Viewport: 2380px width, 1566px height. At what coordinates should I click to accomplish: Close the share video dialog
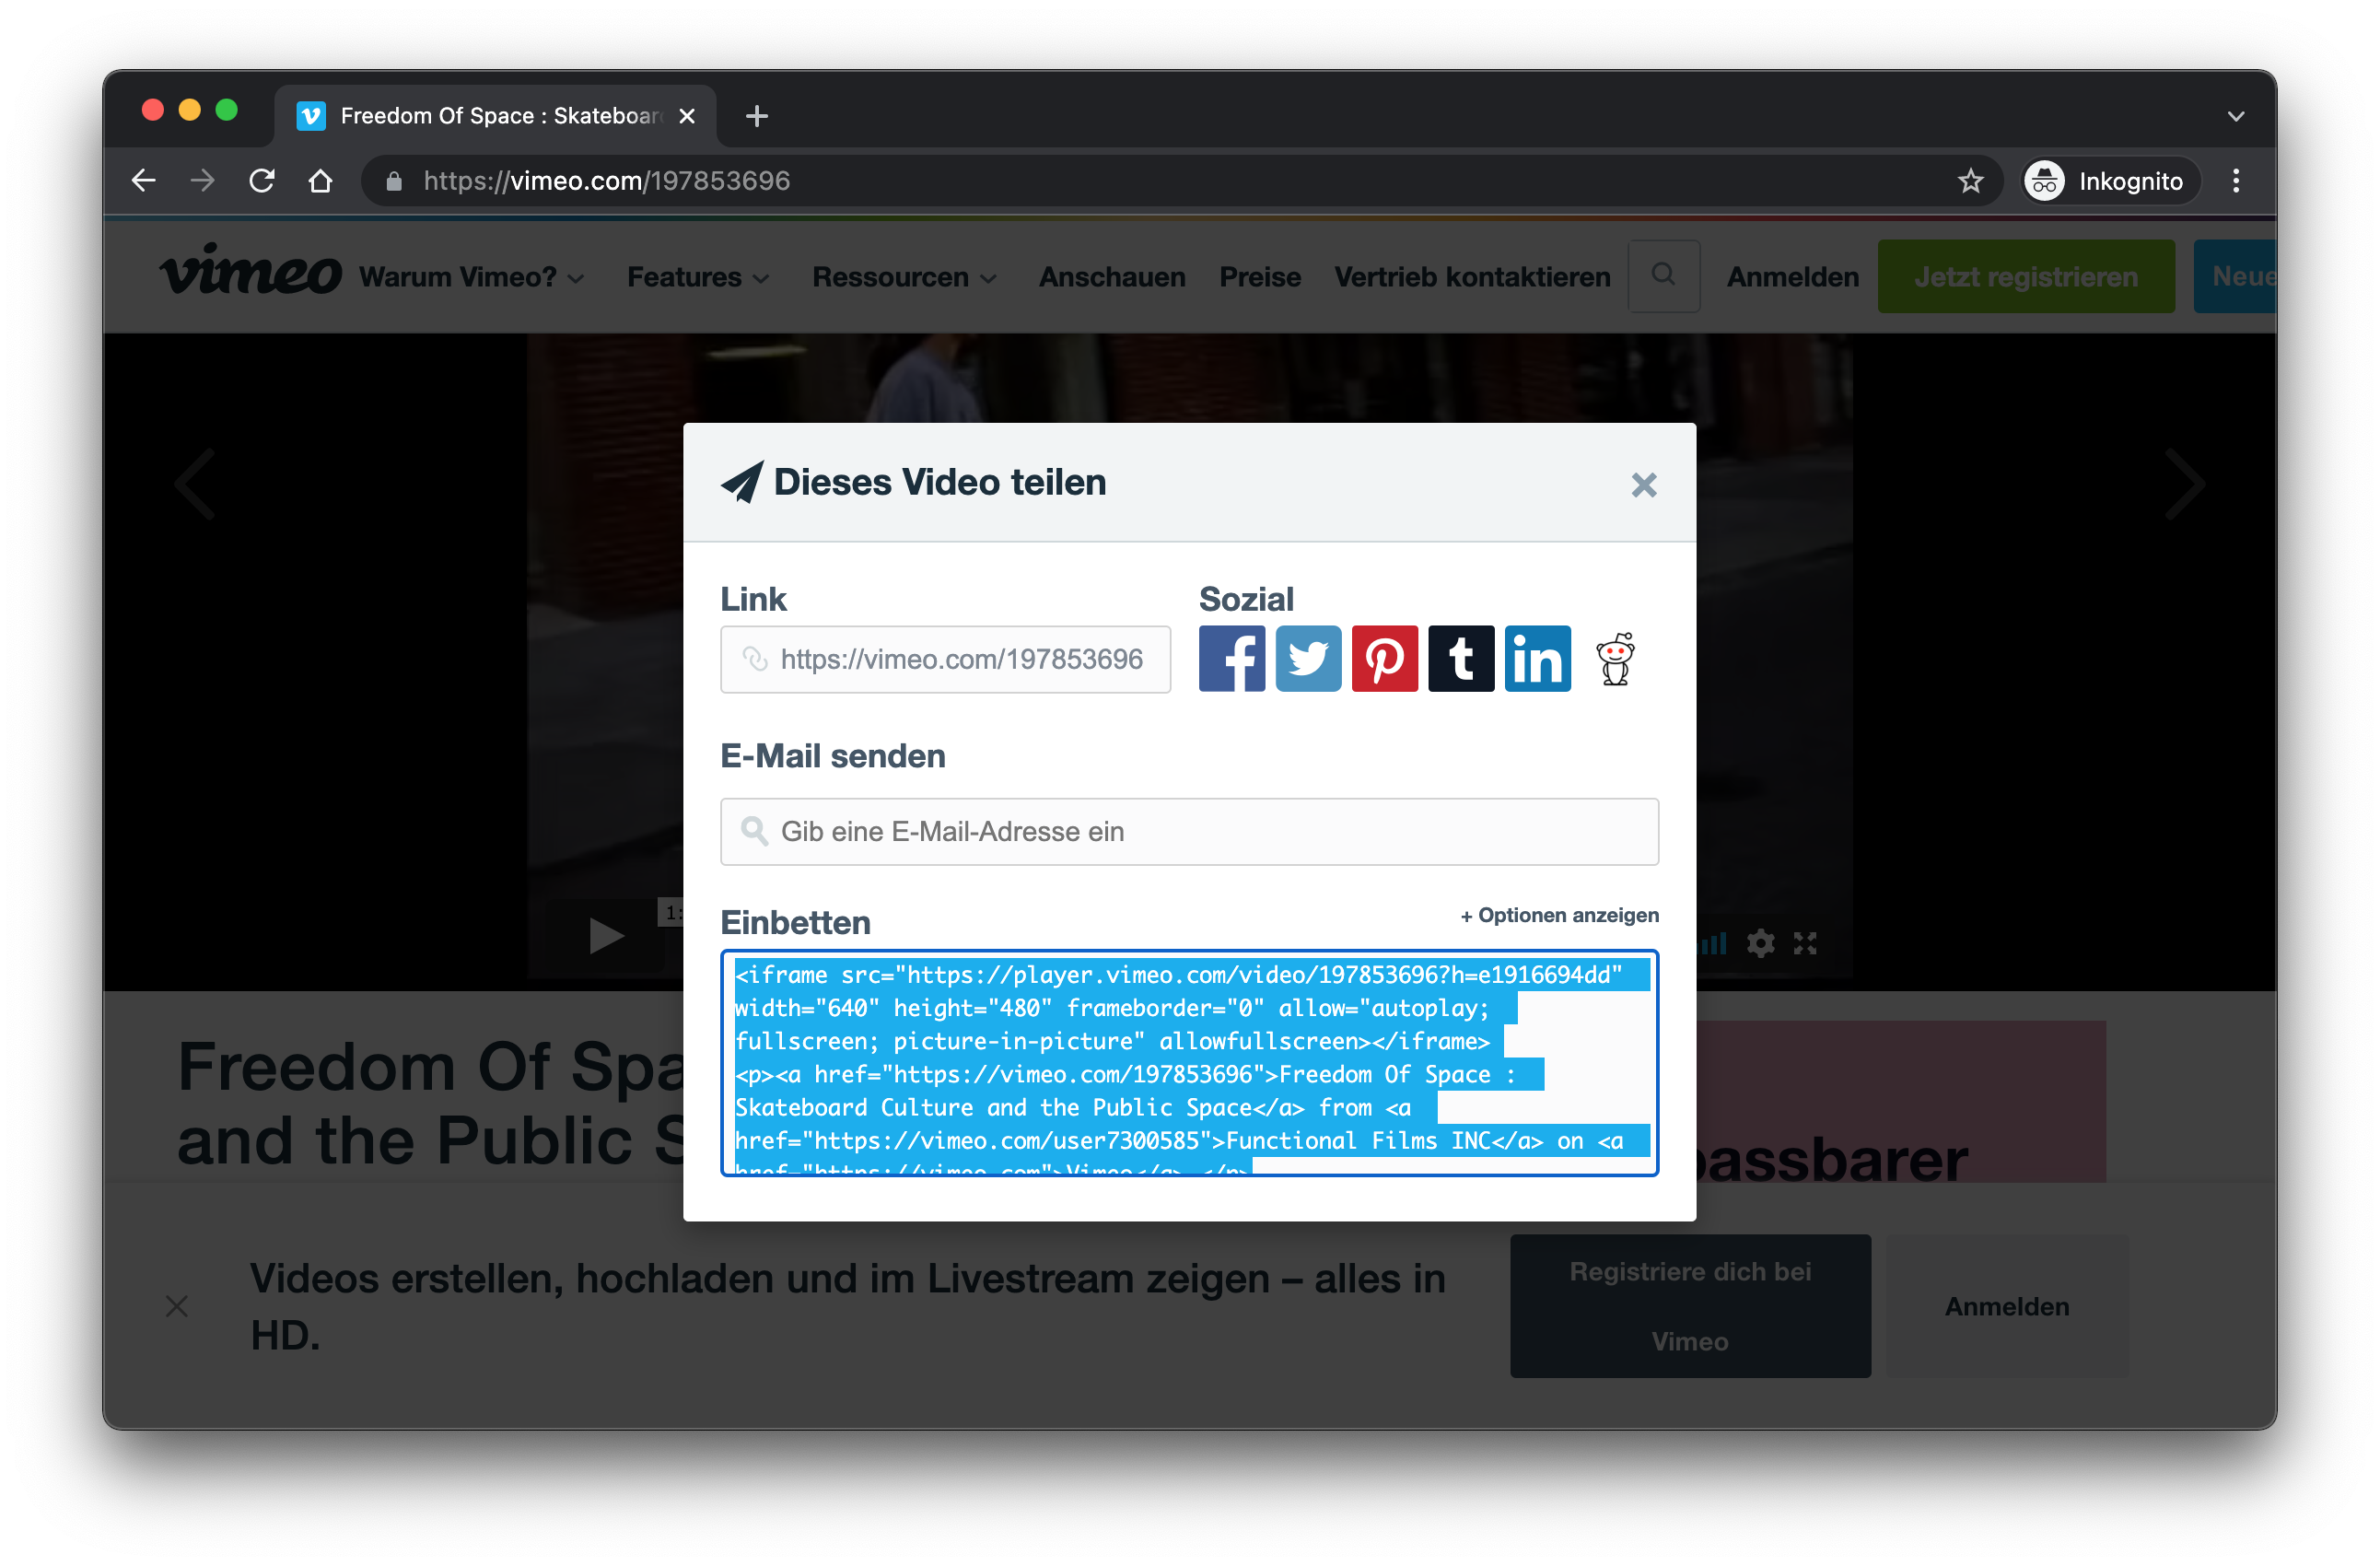(1643, 485)
